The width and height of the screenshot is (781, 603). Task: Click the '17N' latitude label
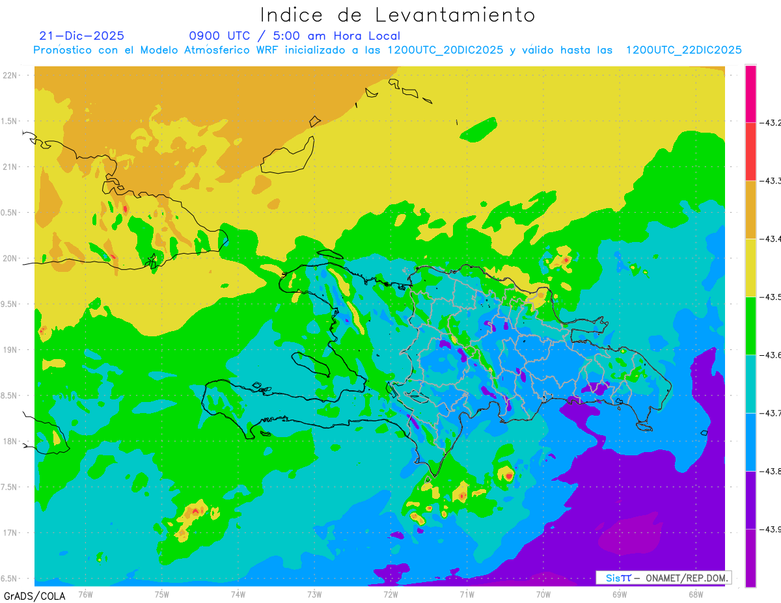10,533
